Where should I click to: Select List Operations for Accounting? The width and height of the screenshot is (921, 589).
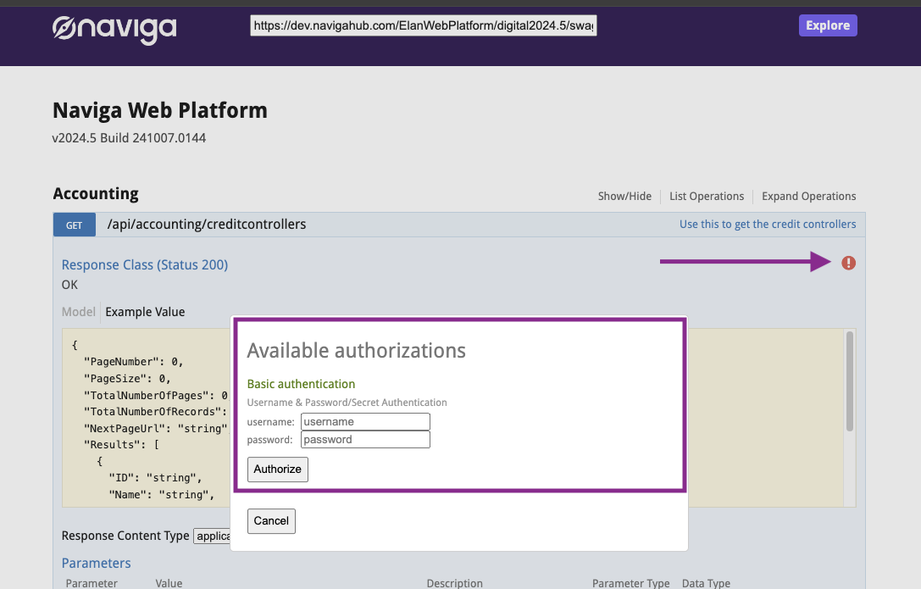pos(707,197)
